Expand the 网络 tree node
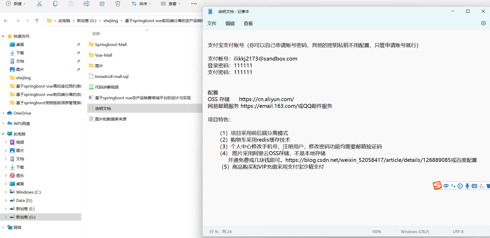Viewport: 490px width, 238px height. pos(3,227)
